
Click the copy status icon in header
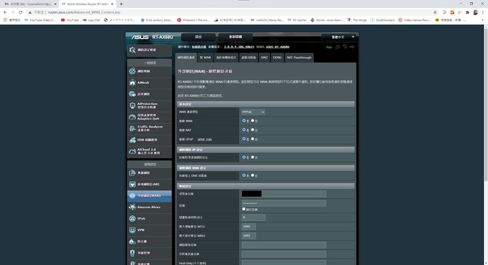(345, 47)
